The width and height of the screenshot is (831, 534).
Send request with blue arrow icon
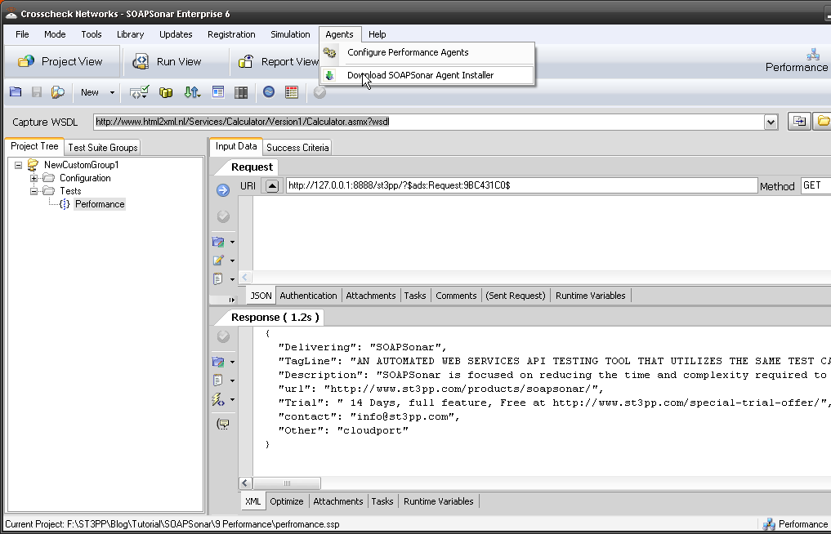tap(223, 190)
